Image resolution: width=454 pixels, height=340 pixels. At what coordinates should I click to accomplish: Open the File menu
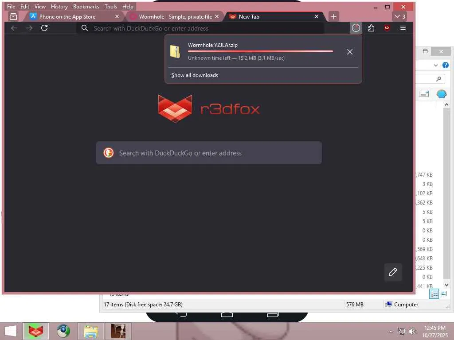point(11,6)
